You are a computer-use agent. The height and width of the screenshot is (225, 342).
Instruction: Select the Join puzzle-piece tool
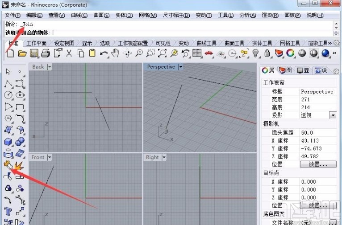(x=8, y=165)
